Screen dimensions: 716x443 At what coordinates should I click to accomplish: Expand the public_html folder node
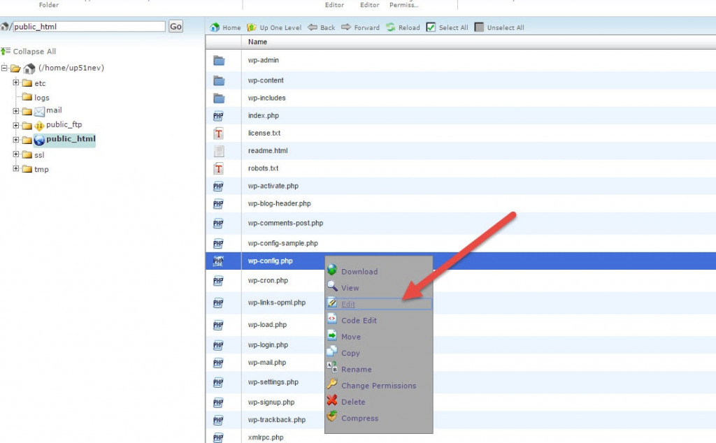16,140
